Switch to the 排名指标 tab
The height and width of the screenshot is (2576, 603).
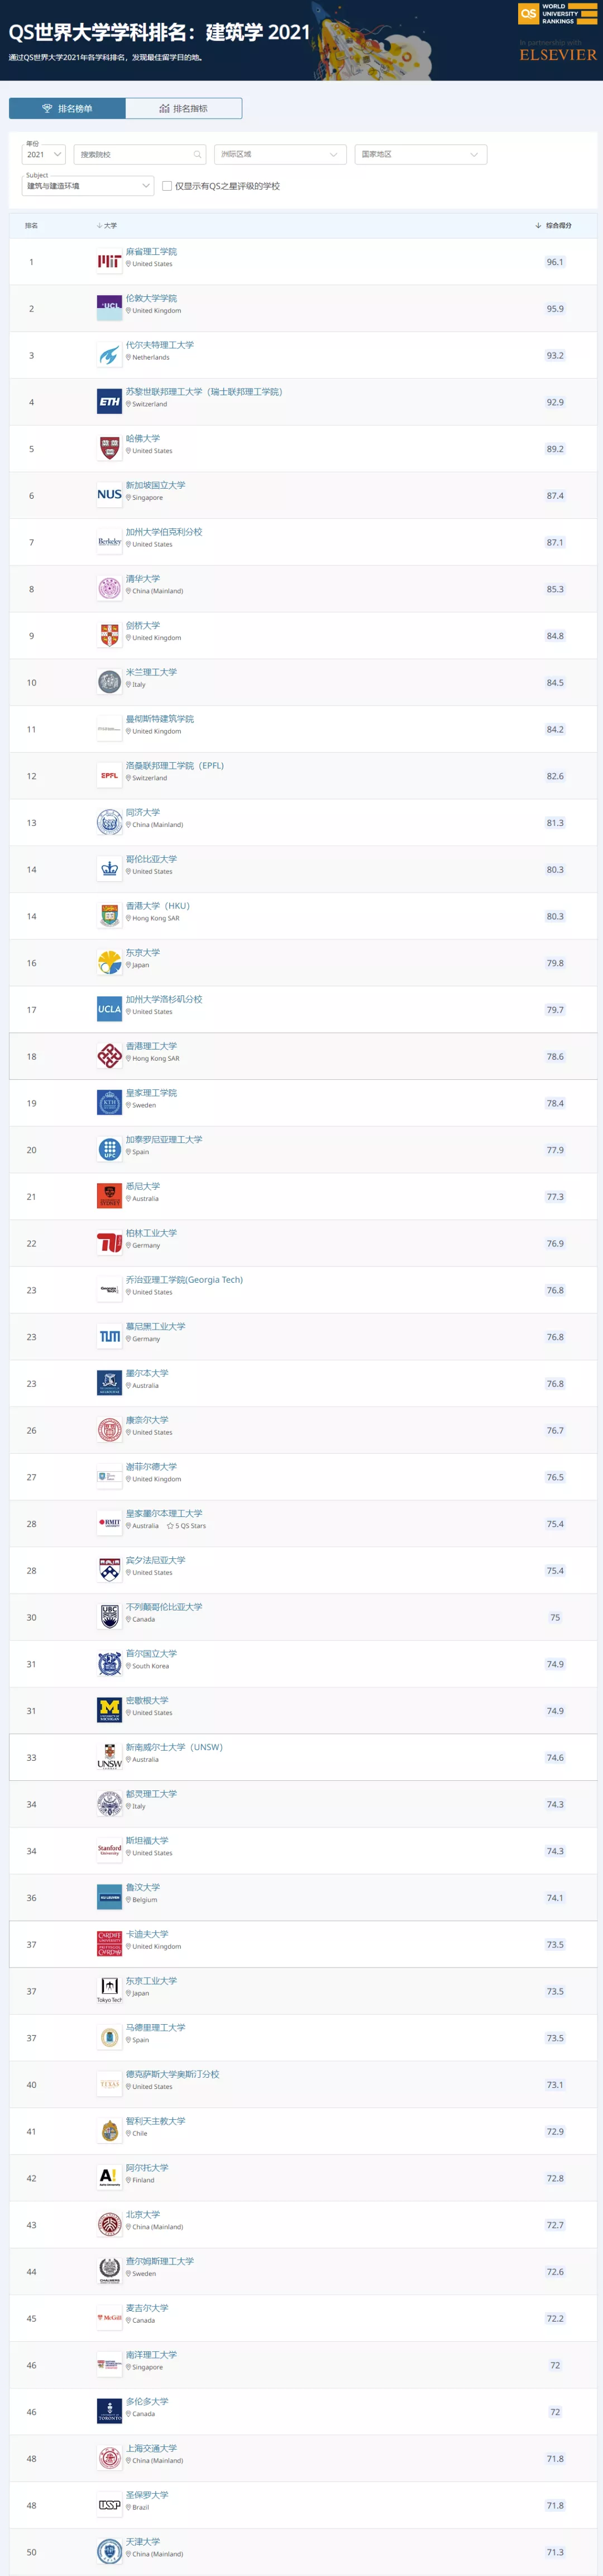184,109
